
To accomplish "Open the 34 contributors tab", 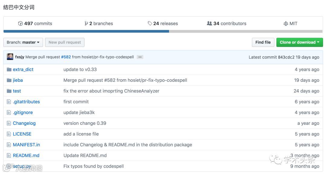I will [227, 24].
